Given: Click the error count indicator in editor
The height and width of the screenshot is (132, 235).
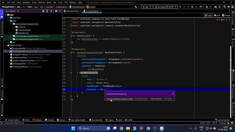Looking at the screenshot, I should click(218, 19).
